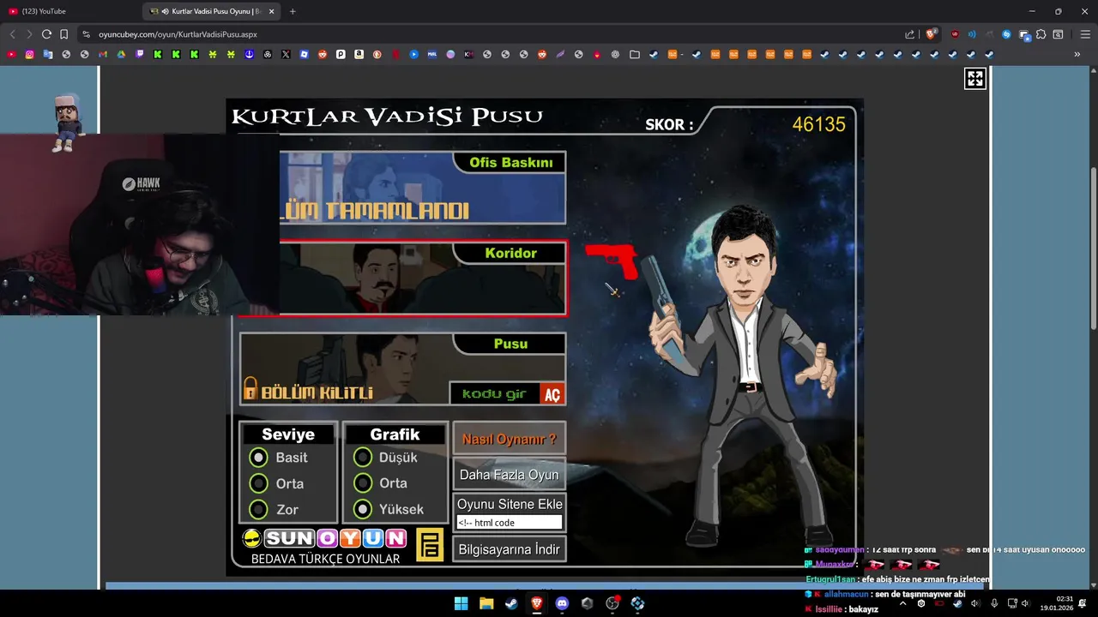Reload the page
Image resolution: width=1098 pixels, height=617 pixels.
(46, 34)
